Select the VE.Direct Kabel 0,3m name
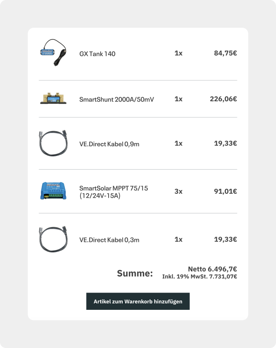The image size is (276, 348). 109,240
